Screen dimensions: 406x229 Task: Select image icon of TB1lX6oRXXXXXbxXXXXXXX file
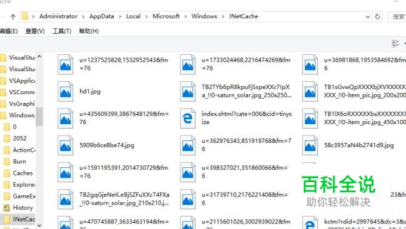click(310, 119)
